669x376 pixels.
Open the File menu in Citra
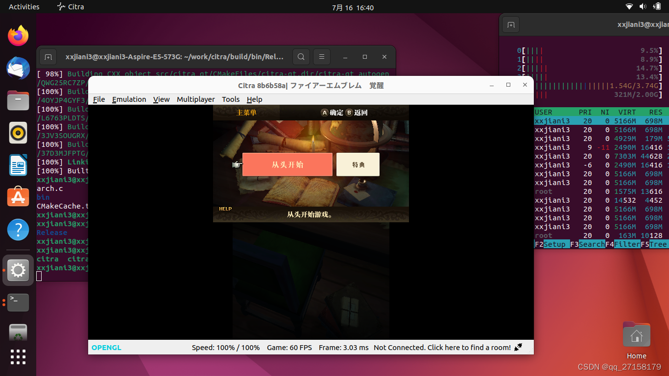pyautogui.click(x=99, y=99)
